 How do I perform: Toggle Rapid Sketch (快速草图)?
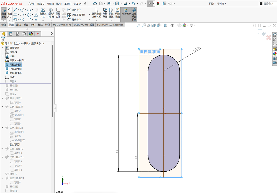(x=117, y=13)
